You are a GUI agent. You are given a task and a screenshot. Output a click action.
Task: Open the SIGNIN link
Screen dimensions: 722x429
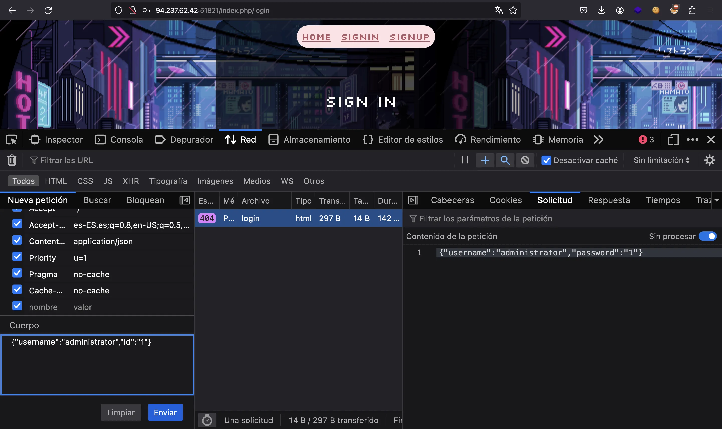(x=360, y=37)
